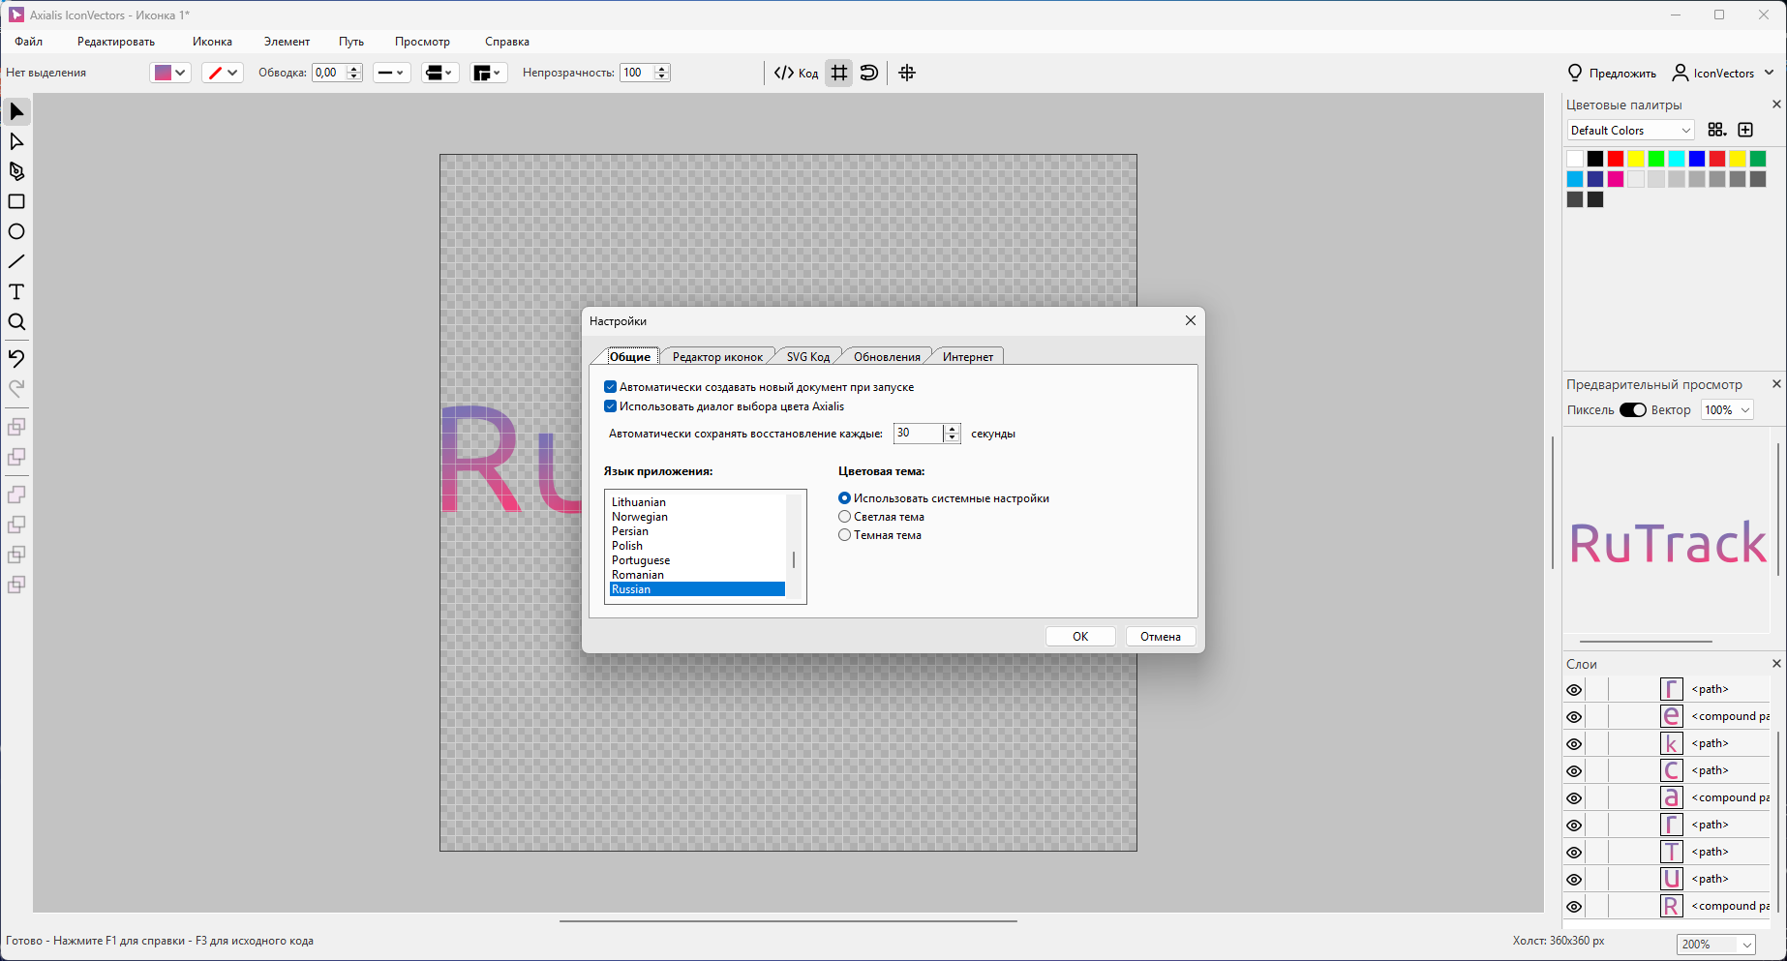Open the Редактировать menu
1787x961 pixels.
pyautogui.click(x=116, y=42)
